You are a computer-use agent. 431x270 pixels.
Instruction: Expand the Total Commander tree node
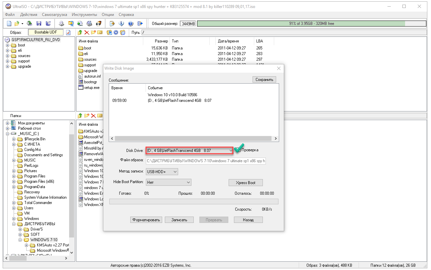(x=14, y=203)
